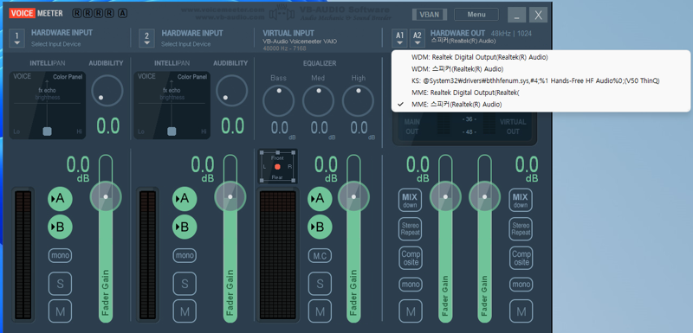Open the A1 hardware output selector

pos(399,38)
